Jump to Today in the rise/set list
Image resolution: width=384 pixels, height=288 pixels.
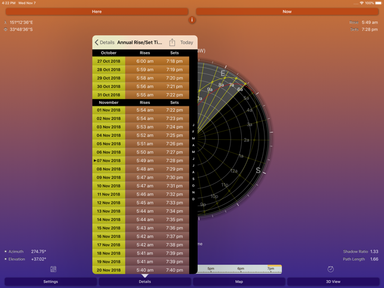pos(186,42)
